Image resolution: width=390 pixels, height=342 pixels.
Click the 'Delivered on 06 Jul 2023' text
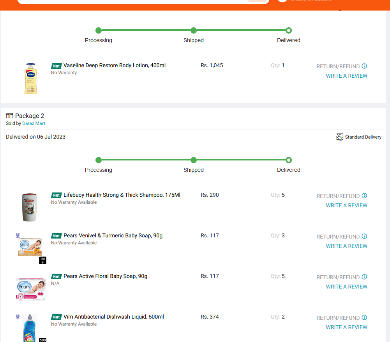pos(35,137)
